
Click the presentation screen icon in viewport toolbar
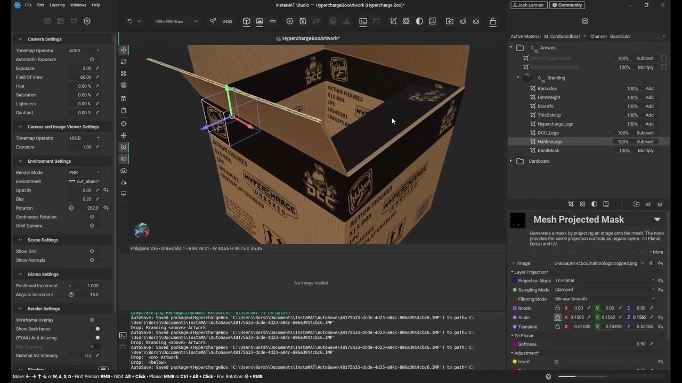pos(124,194)
